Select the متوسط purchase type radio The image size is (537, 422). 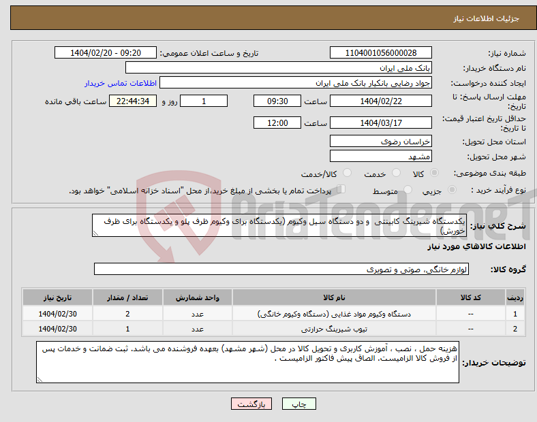[x=408, y=190]
